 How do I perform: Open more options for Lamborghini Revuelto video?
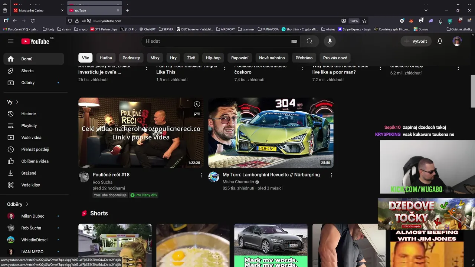331,175
